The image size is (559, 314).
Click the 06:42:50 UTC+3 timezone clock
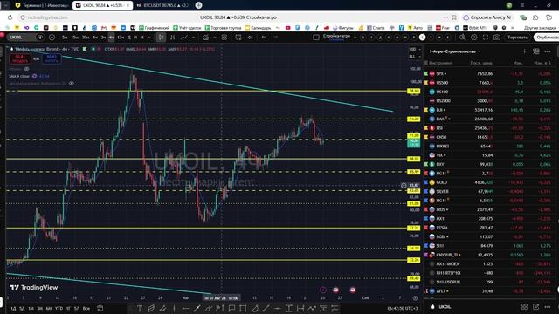(403, 308)
